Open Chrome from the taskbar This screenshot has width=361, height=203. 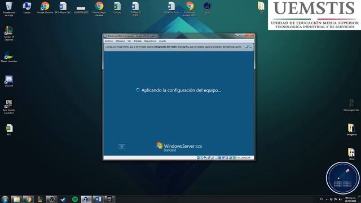28,199
